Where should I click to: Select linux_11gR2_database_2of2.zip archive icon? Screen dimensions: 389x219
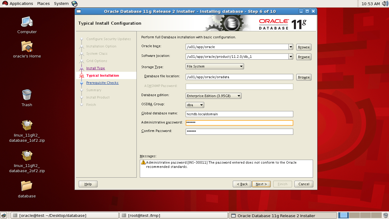[x=27, y=156]
